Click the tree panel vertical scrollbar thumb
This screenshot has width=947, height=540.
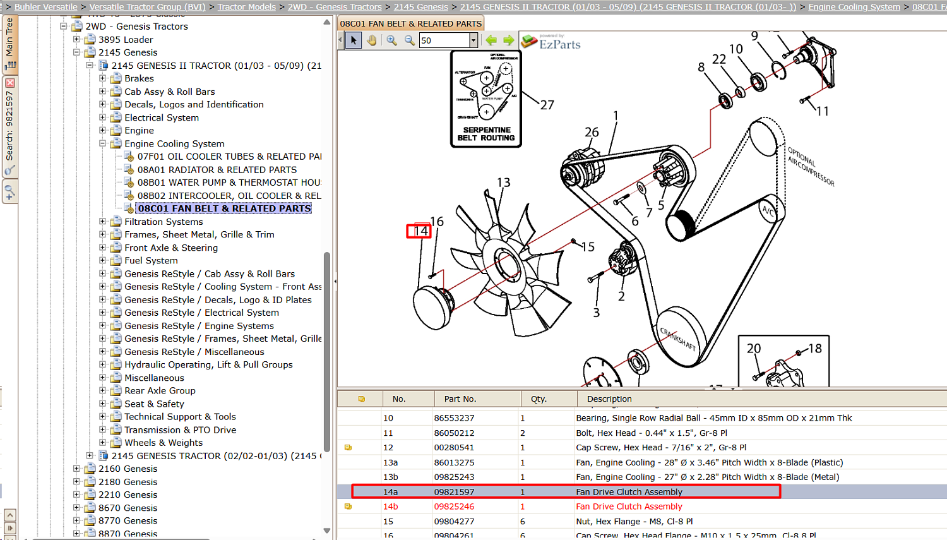coord(327,352)
